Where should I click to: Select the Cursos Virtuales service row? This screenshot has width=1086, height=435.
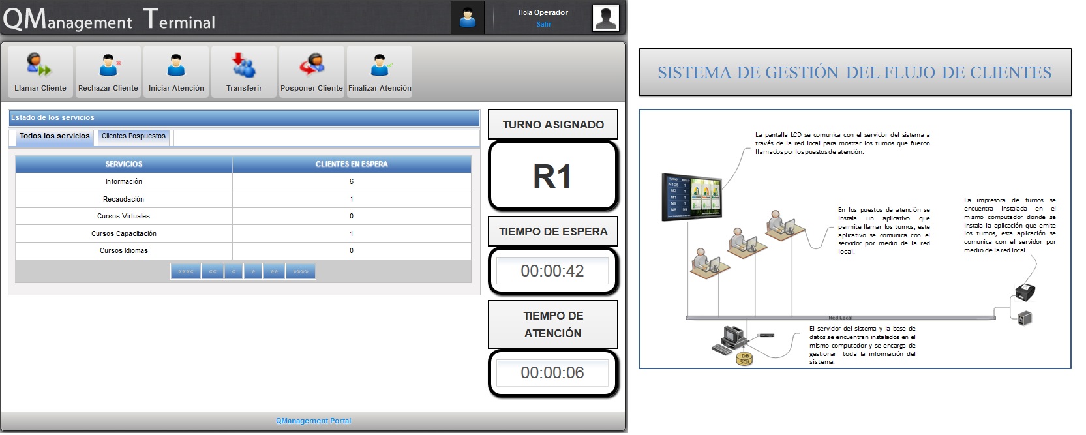tap(243, 216)
